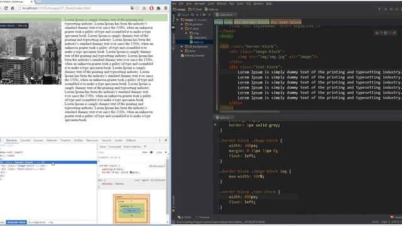Click the red Opera extension icon
Screen dimensions: 402x226
point(151,8)
